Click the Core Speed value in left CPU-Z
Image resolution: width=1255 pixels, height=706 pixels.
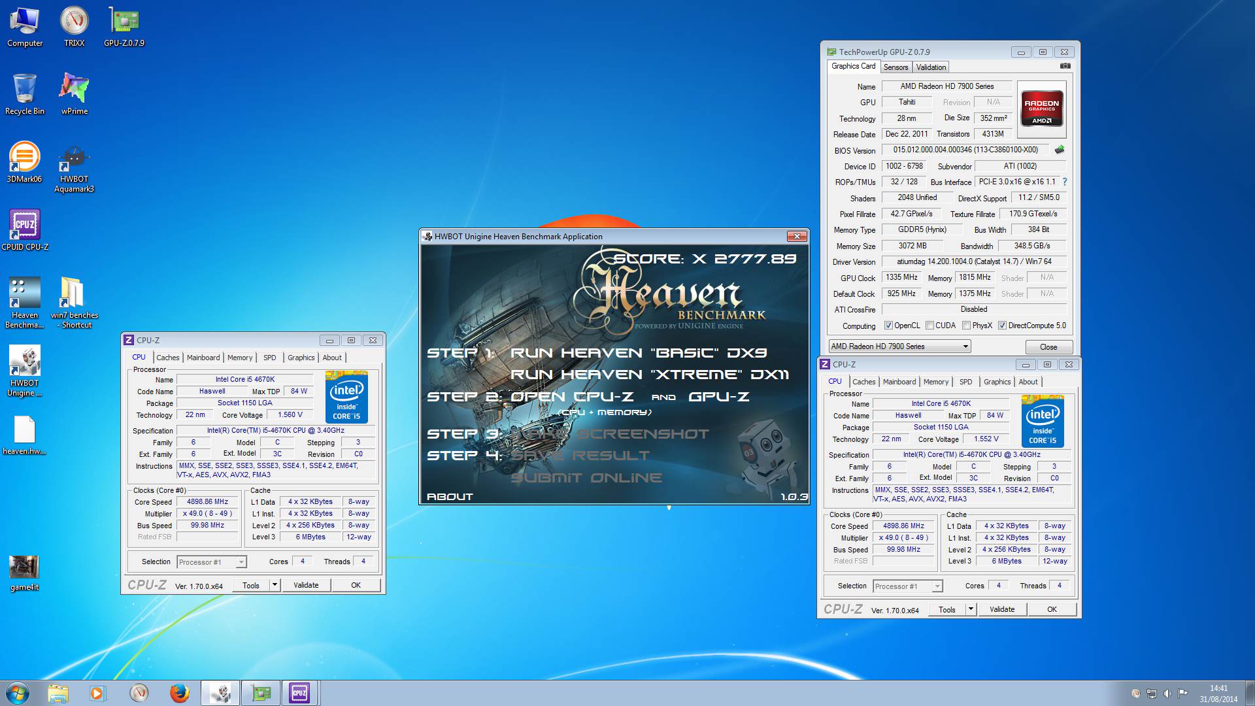point(208,502)
